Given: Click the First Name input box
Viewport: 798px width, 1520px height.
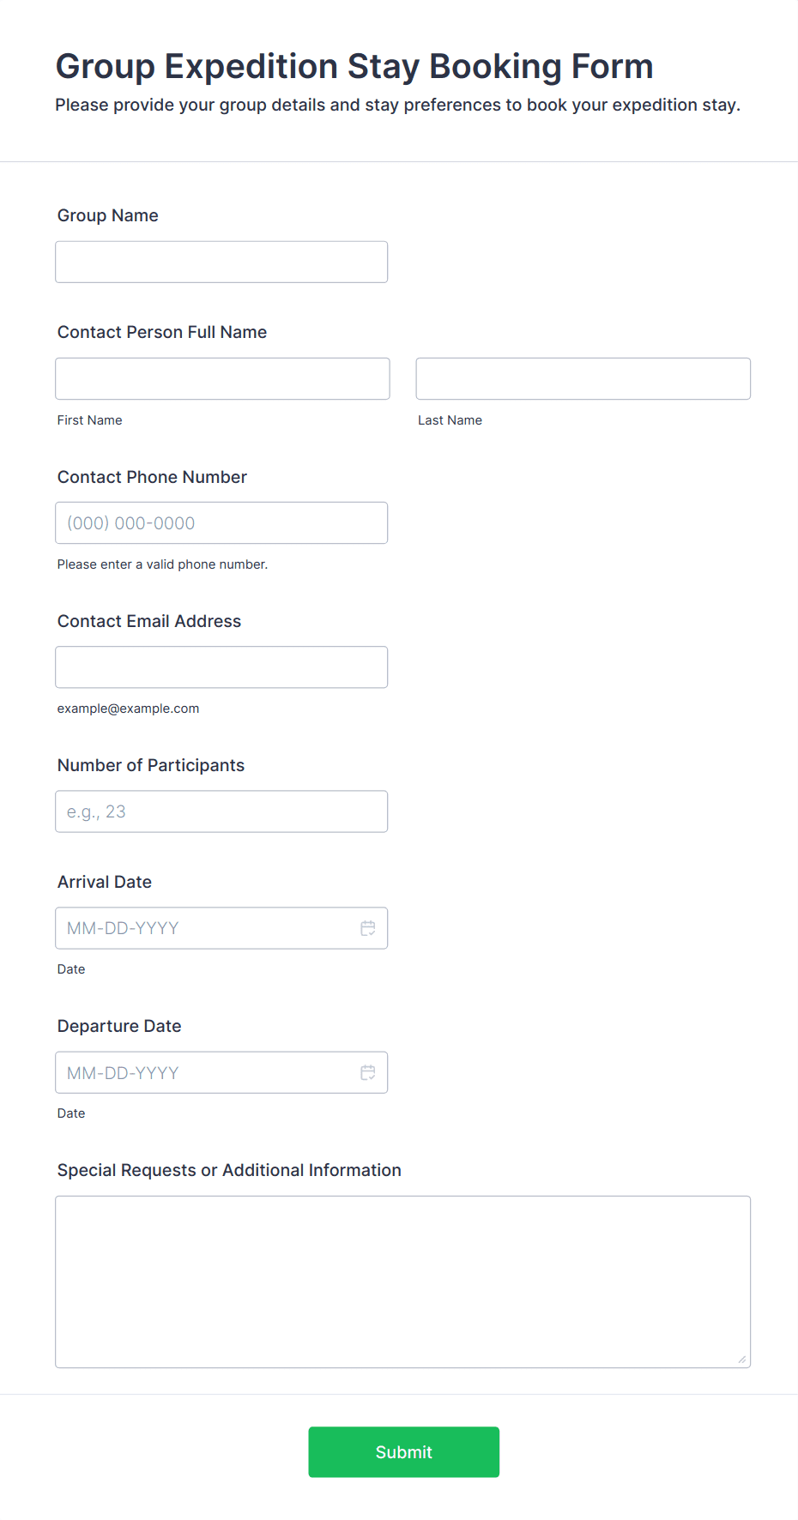Looking at the screenshot, I should point(222,378).
